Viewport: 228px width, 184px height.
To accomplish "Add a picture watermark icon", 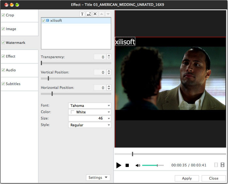I will point(89,14).
